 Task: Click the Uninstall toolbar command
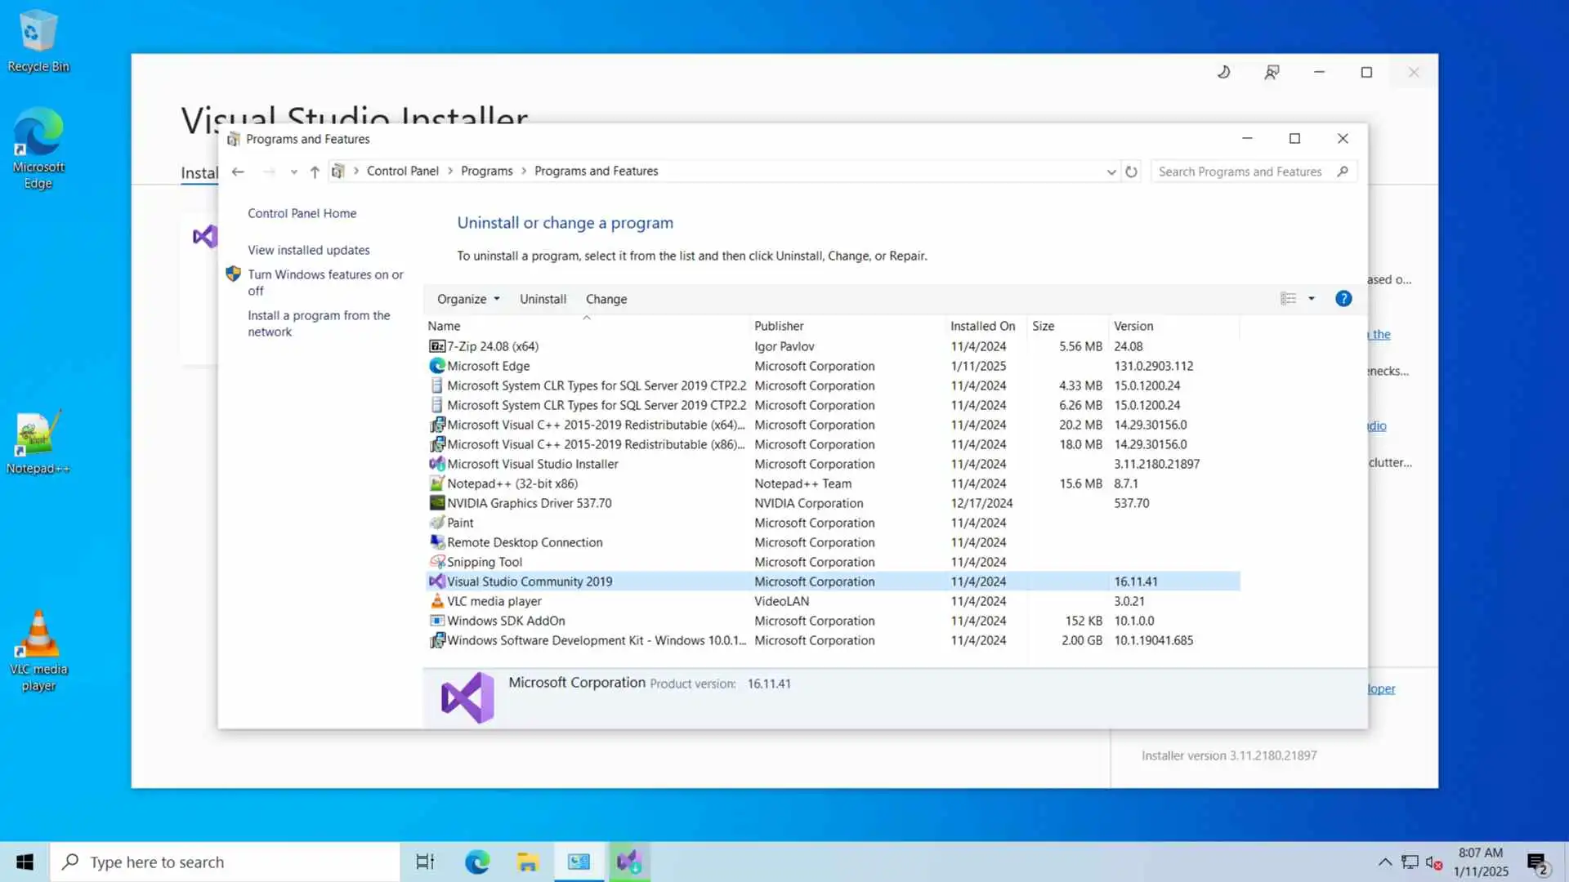(543, 299)
